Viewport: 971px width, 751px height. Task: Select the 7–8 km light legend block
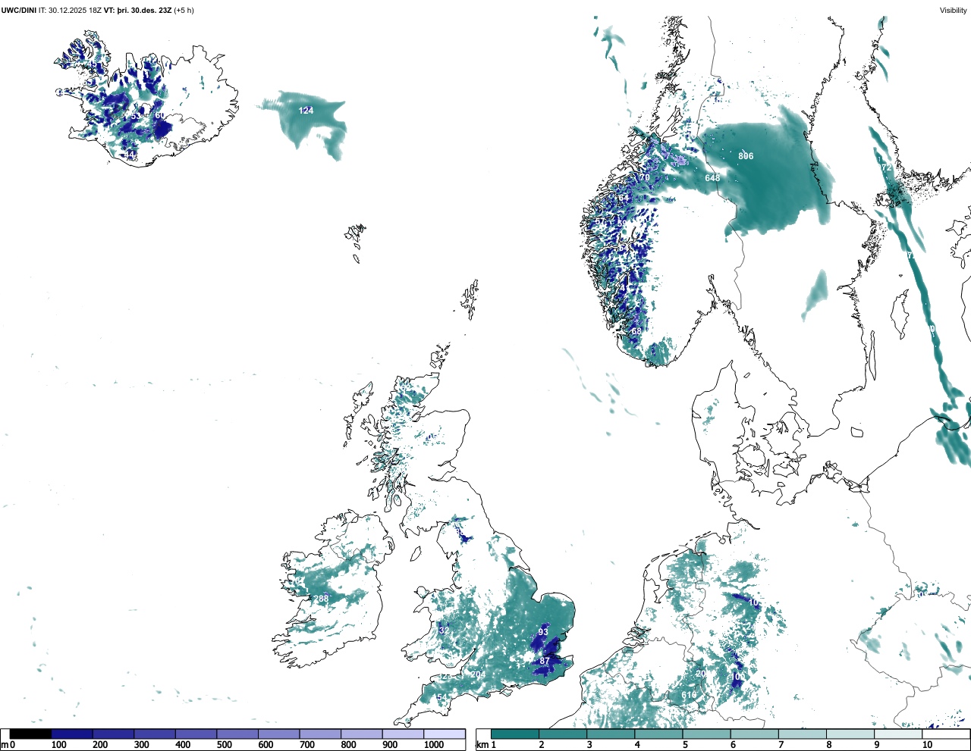(803, 734)
